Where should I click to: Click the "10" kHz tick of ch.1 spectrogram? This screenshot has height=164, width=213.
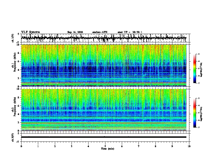18,45
